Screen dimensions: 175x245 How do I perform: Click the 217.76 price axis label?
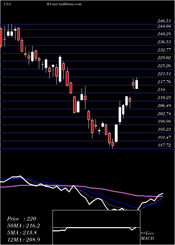(164, 82)
